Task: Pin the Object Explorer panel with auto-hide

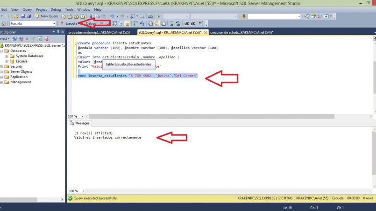Action: pyautogui.click(x=58, y=32)
